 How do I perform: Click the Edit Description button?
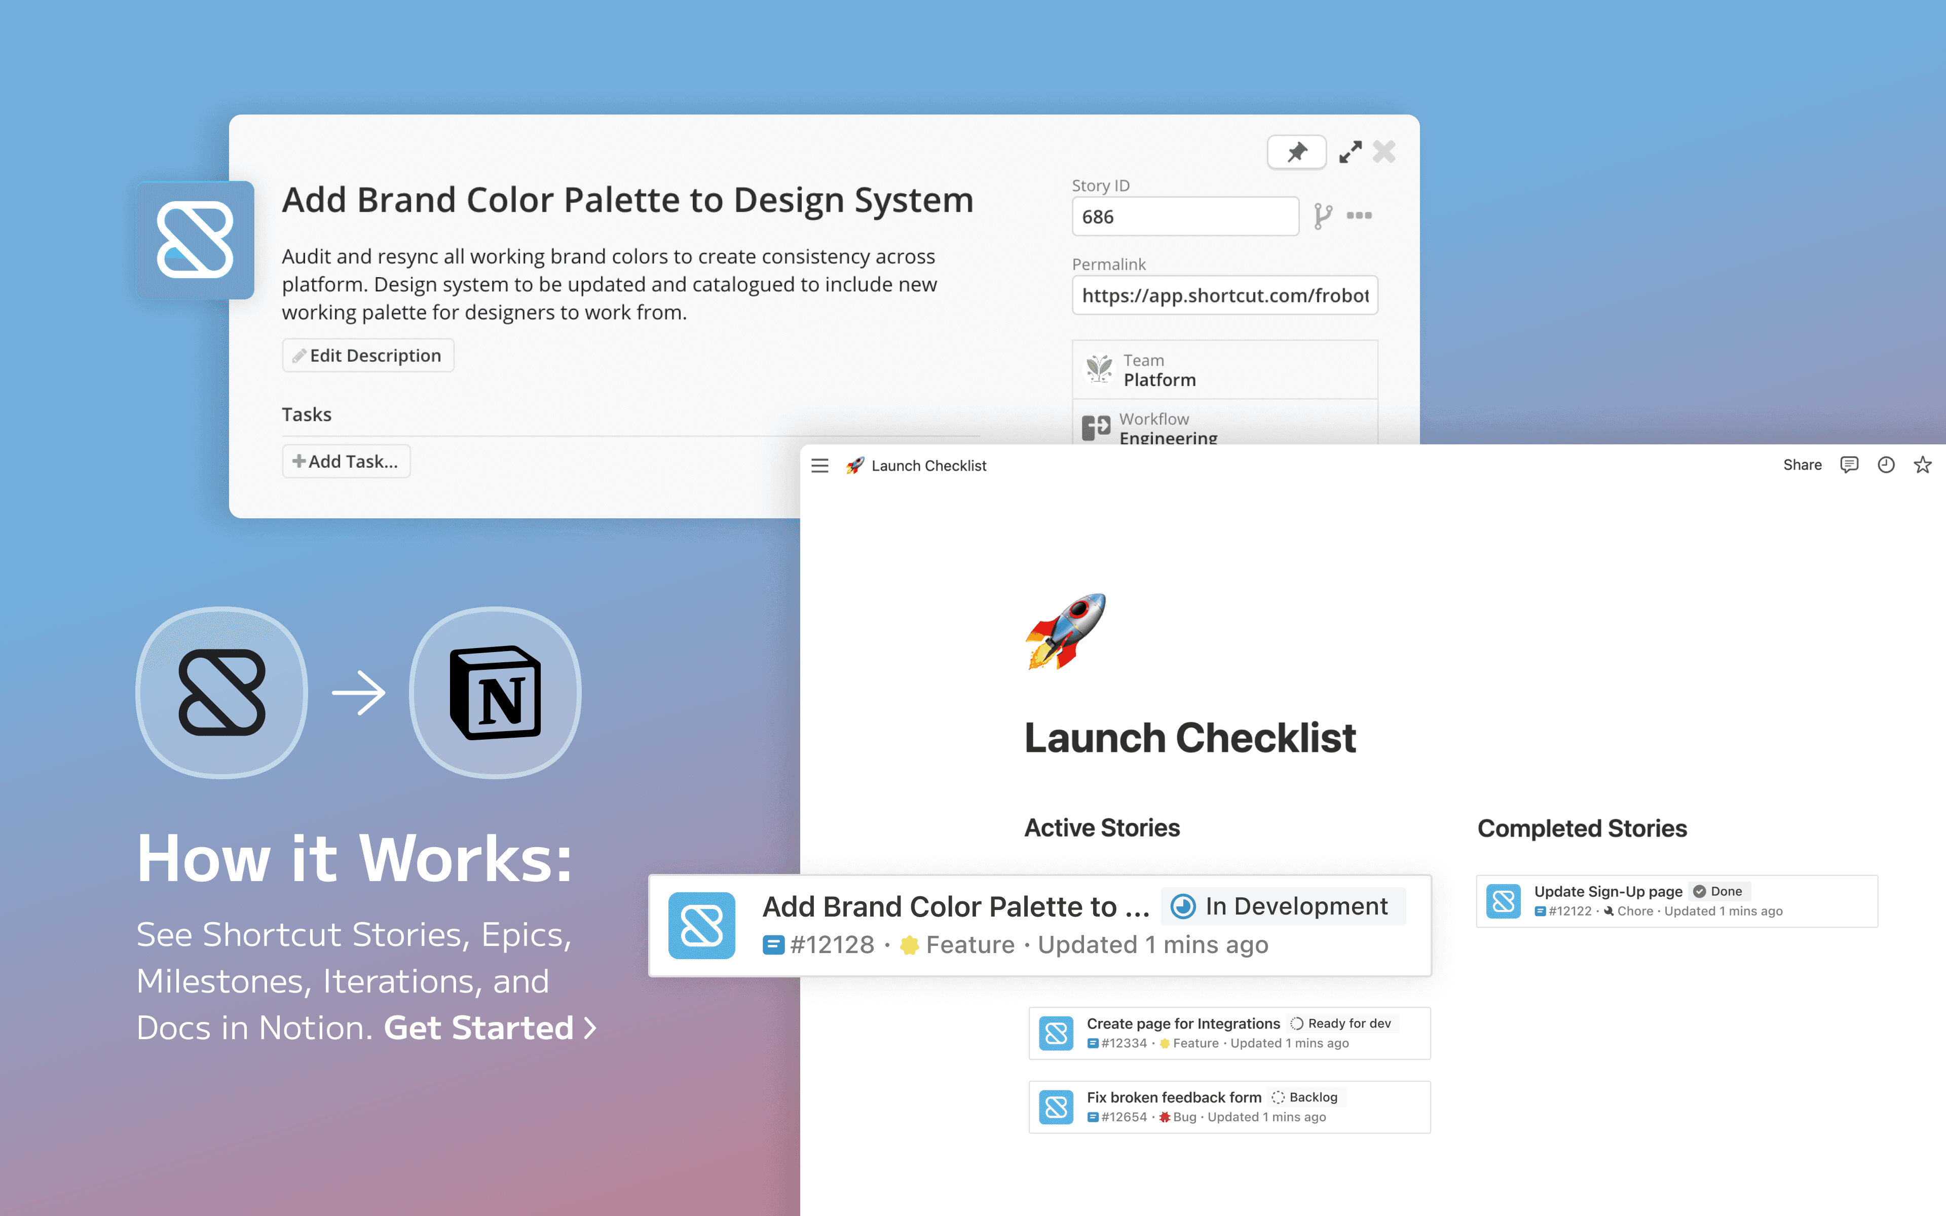[x=367, y=356]
